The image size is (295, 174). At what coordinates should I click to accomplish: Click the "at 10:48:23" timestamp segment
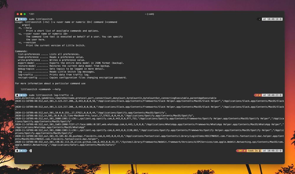(x=271, y=95)
